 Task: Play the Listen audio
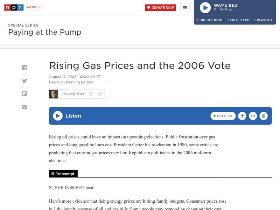(57, 115)
